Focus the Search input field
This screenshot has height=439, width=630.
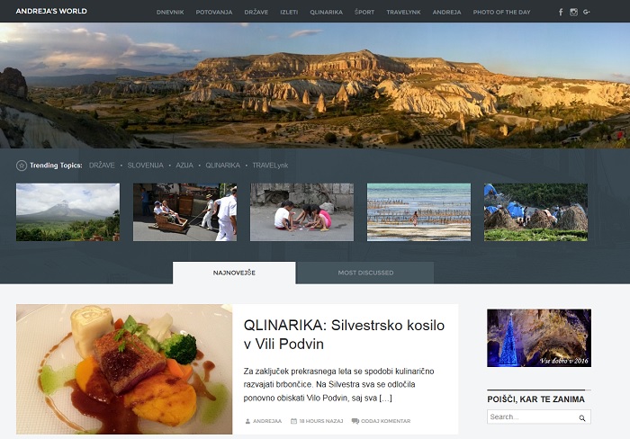pos(539,417)
